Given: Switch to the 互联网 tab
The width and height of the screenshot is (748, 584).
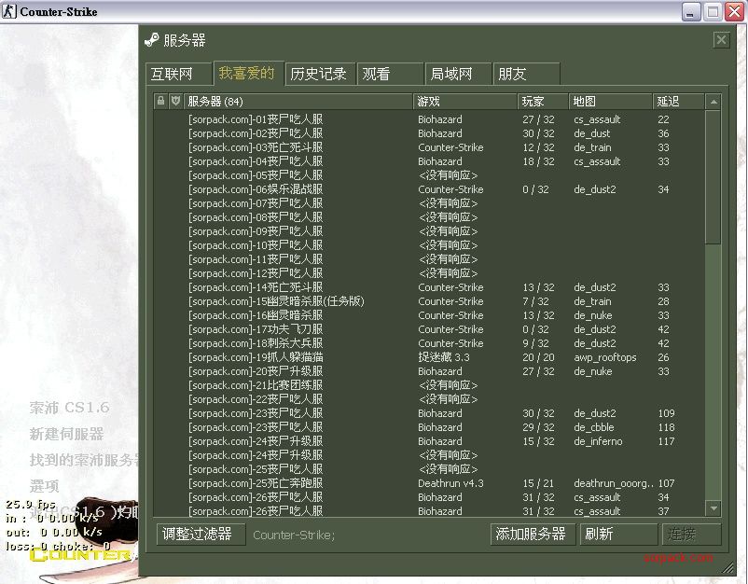Looking at the screenshot, I should [172, 74].
